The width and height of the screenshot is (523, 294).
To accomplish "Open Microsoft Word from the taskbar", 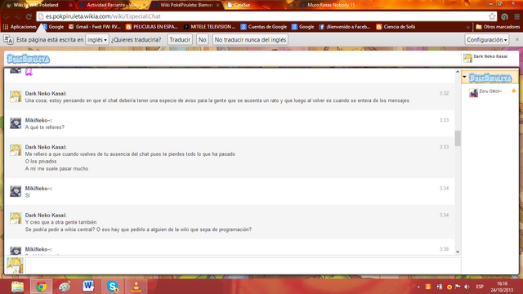I will click(x=88, y=287).
